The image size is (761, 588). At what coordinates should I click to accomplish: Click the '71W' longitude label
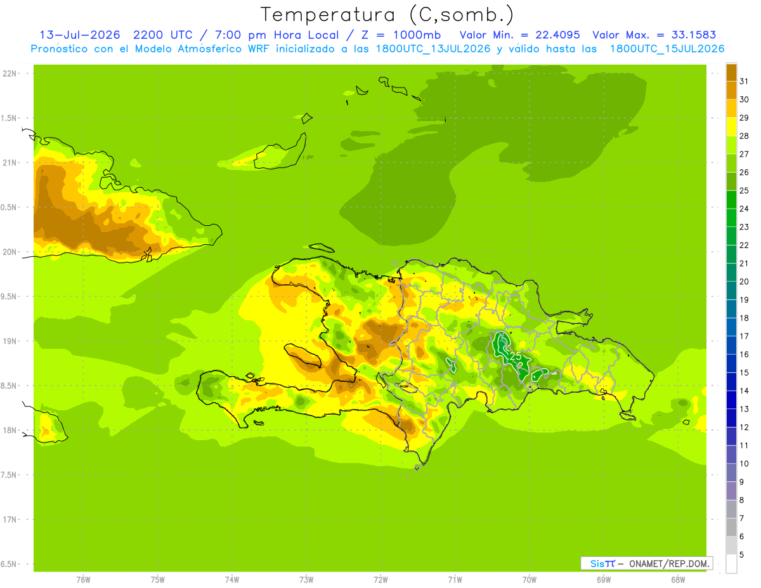(455, 580)
